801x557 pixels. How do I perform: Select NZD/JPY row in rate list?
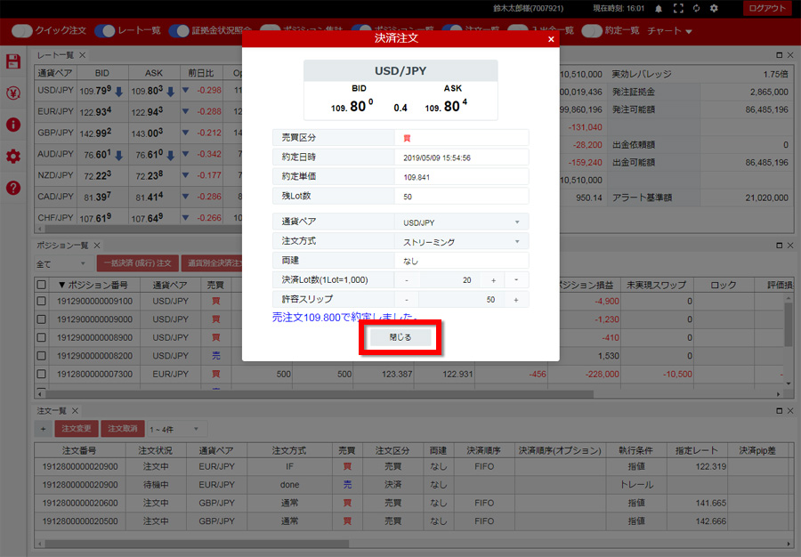pyautogui.click(x=138, y=175)
